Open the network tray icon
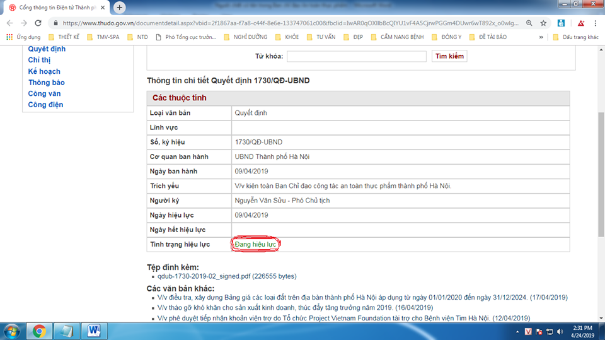Image resolution: width=605 pixels, height=340 pixels. 550,332
